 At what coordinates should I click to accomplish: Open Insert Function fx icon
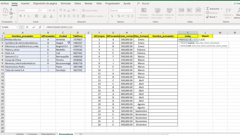pyautogui.click(x=40, y=27)
